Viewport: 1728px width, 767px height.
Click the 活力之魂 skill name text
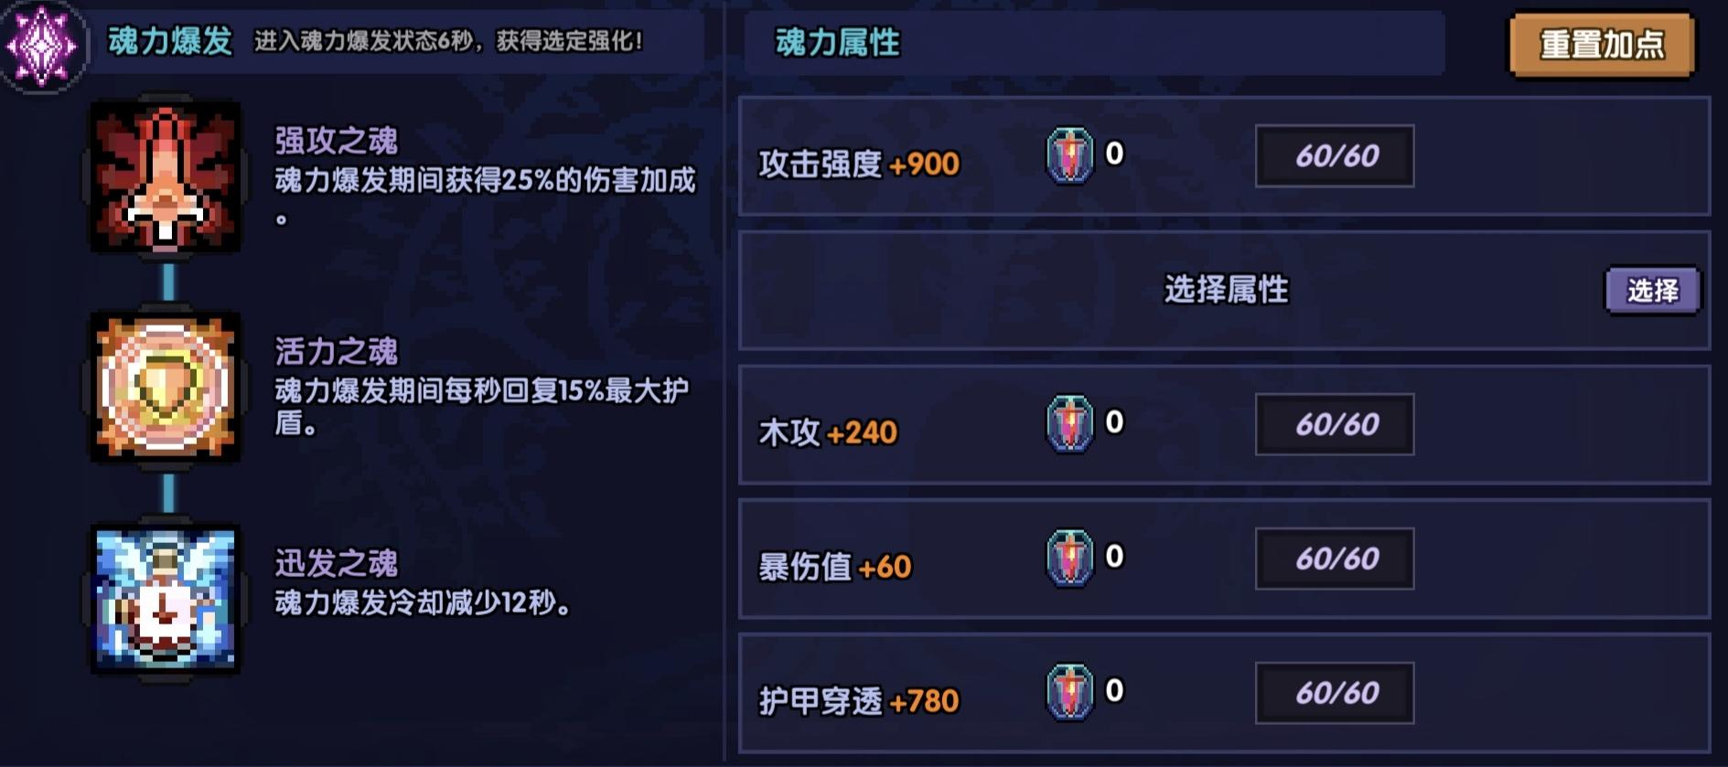336,351
